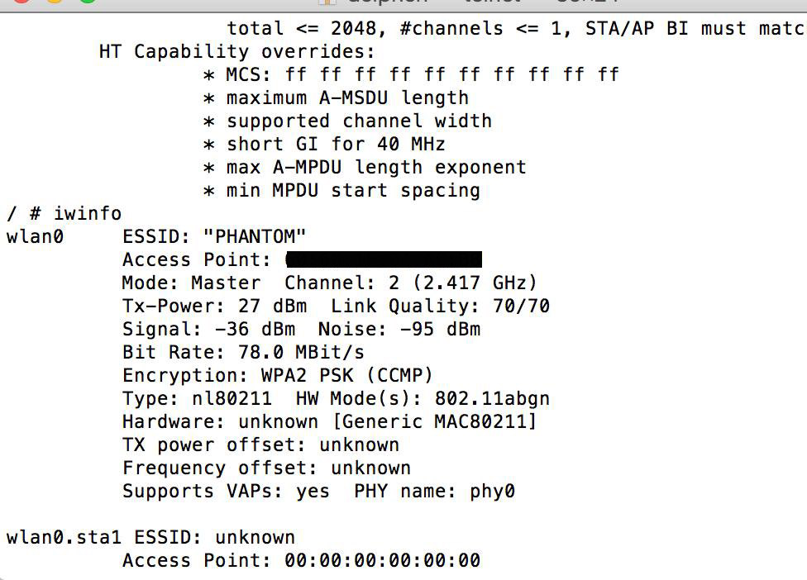This screenshot has width=807, height=580.
Task: Click the redacted Access Point MAC address bar
Action: pyautogui.click(x=384, y=259)
